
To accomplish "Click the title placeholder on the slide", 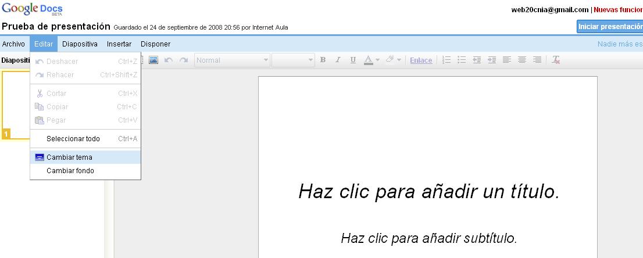I will tap(428, 191).
